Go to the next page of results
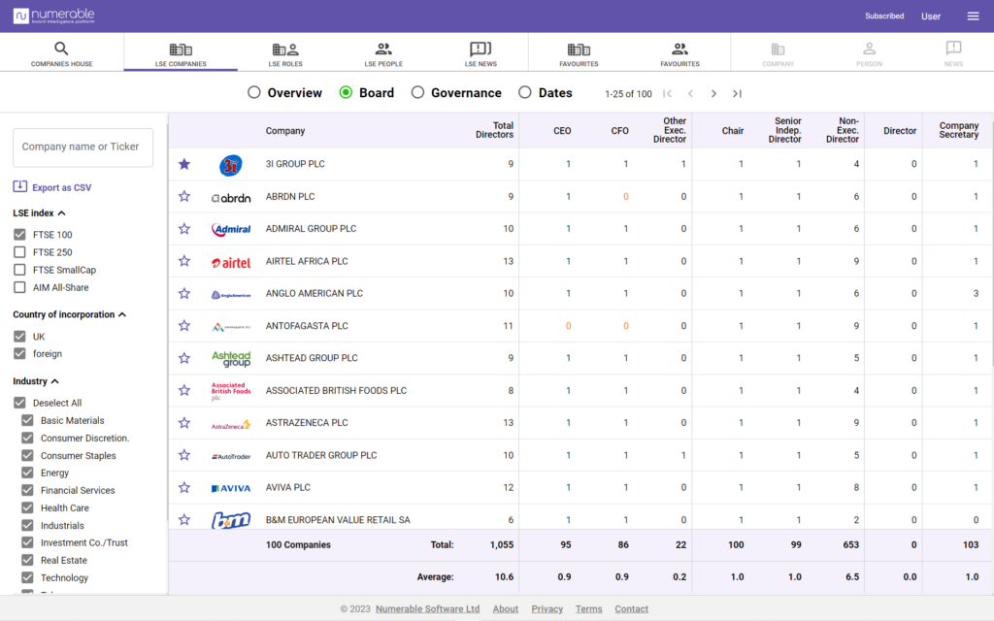The height and width of the screenshot is (621, 994). click(x=713, y=94)
